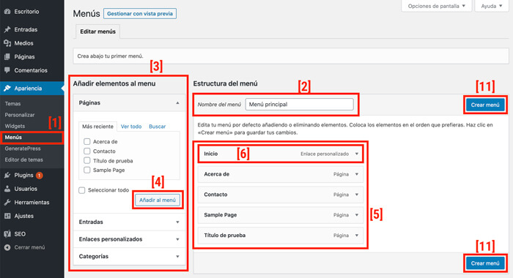Click the Crea abajo tu primer menú notice
This screenshot has width=513, height=278.
click(291, 56)
